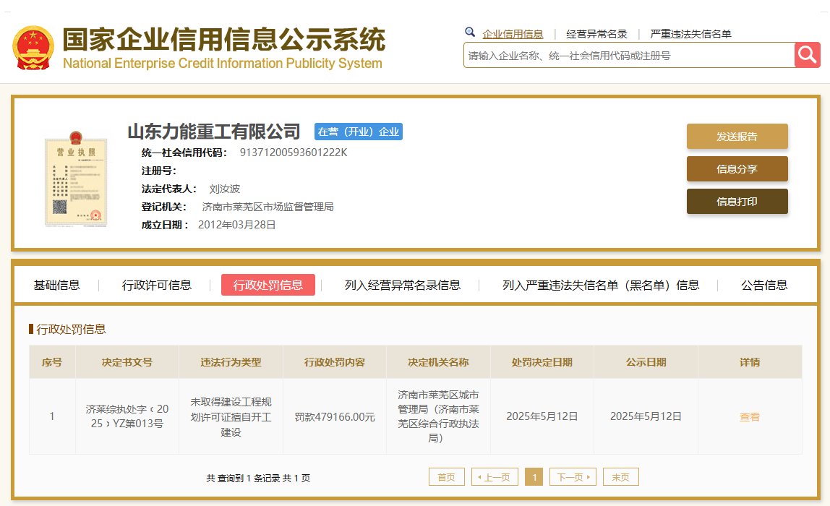Image resolution: width=830 pixels, height=506 pixels.
Task: Click violation type 未取得建设工程规划许可证擅自开工建设 cell
Action: [x=231, y=416]
